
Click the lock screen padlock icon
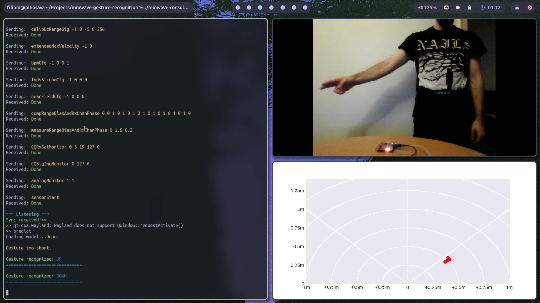tap(517, 8)
